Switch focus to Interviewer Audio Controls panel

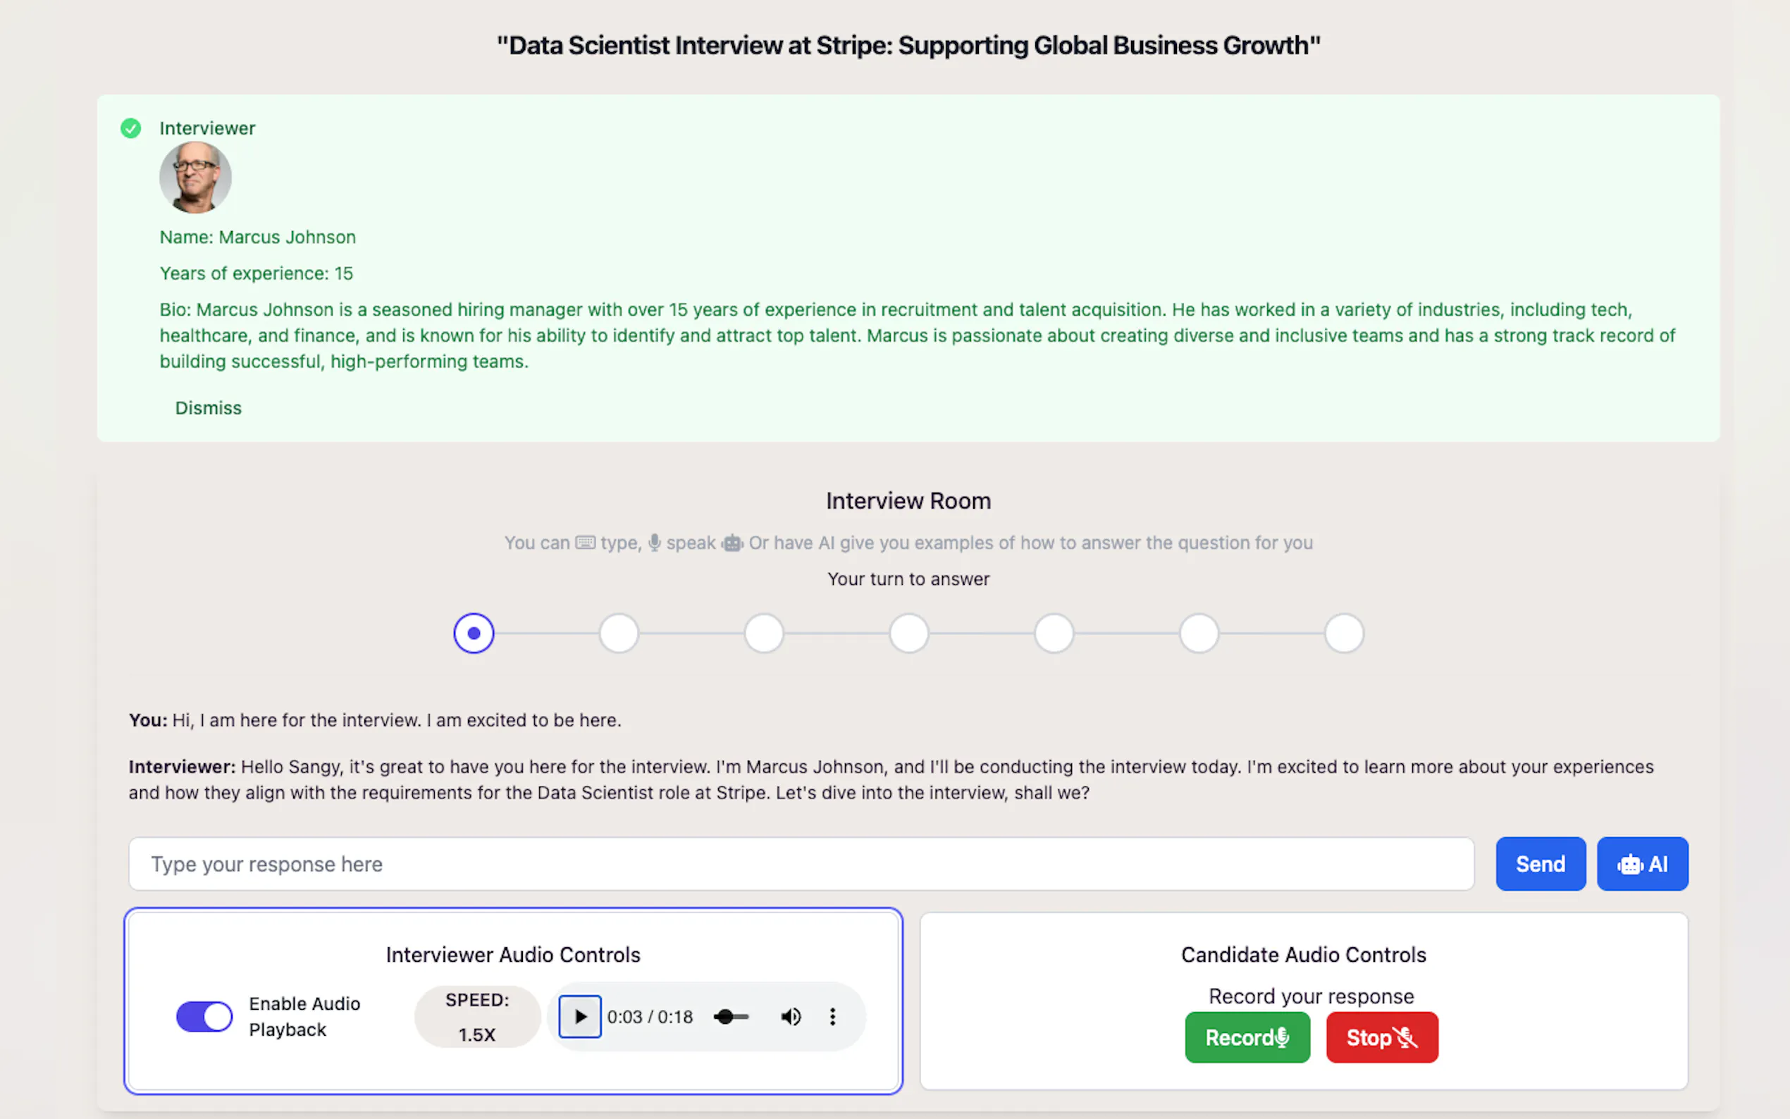pyautogui.click(x=512, y=955)
